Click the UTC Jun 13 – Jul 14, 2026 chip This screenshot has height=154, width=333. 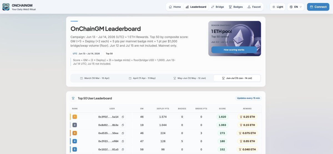(86, 54)
